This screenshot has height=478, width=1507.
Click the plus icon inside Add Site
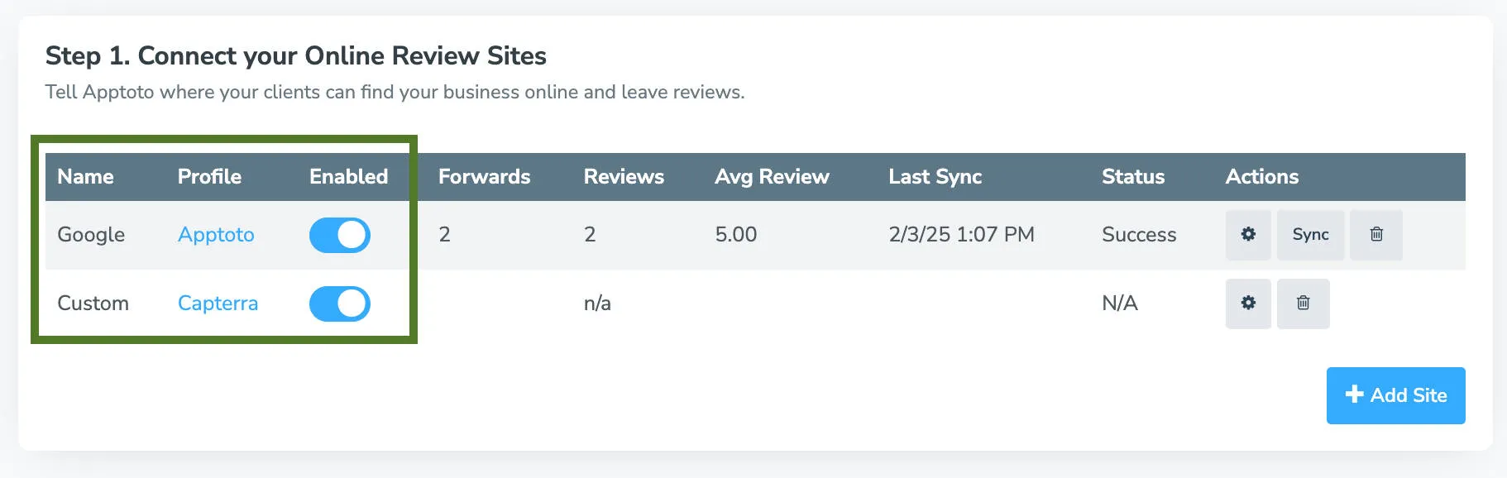(1354, 395)
